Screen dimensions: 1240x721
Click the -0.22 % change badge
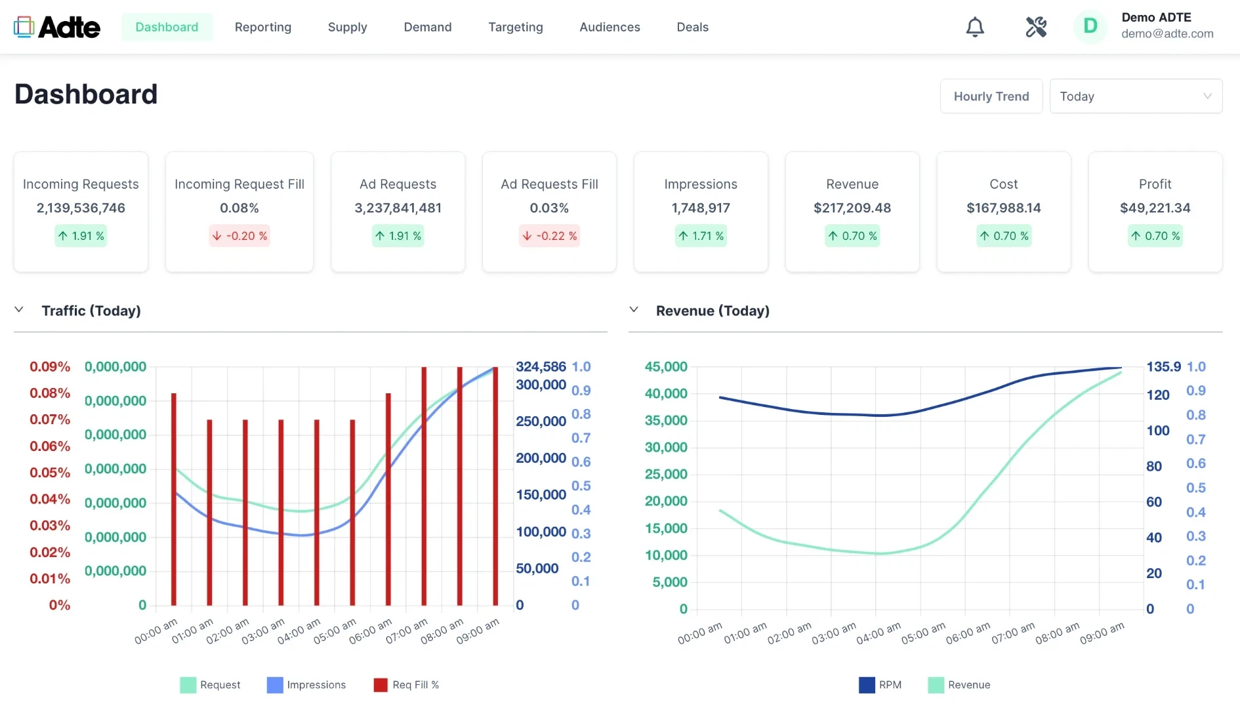(x=549, y=236)
